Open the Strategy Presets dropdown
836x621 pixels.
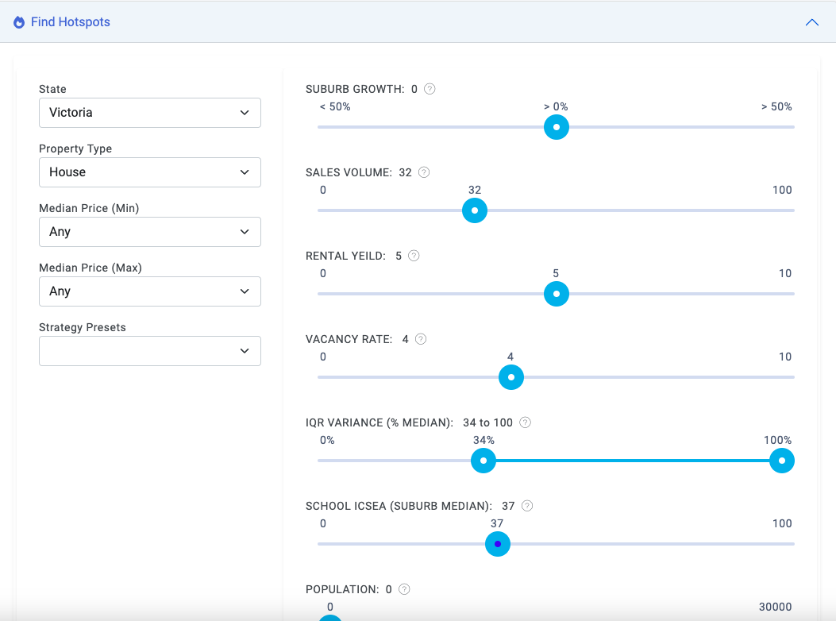pyautogui.click(x=150, y=351)
